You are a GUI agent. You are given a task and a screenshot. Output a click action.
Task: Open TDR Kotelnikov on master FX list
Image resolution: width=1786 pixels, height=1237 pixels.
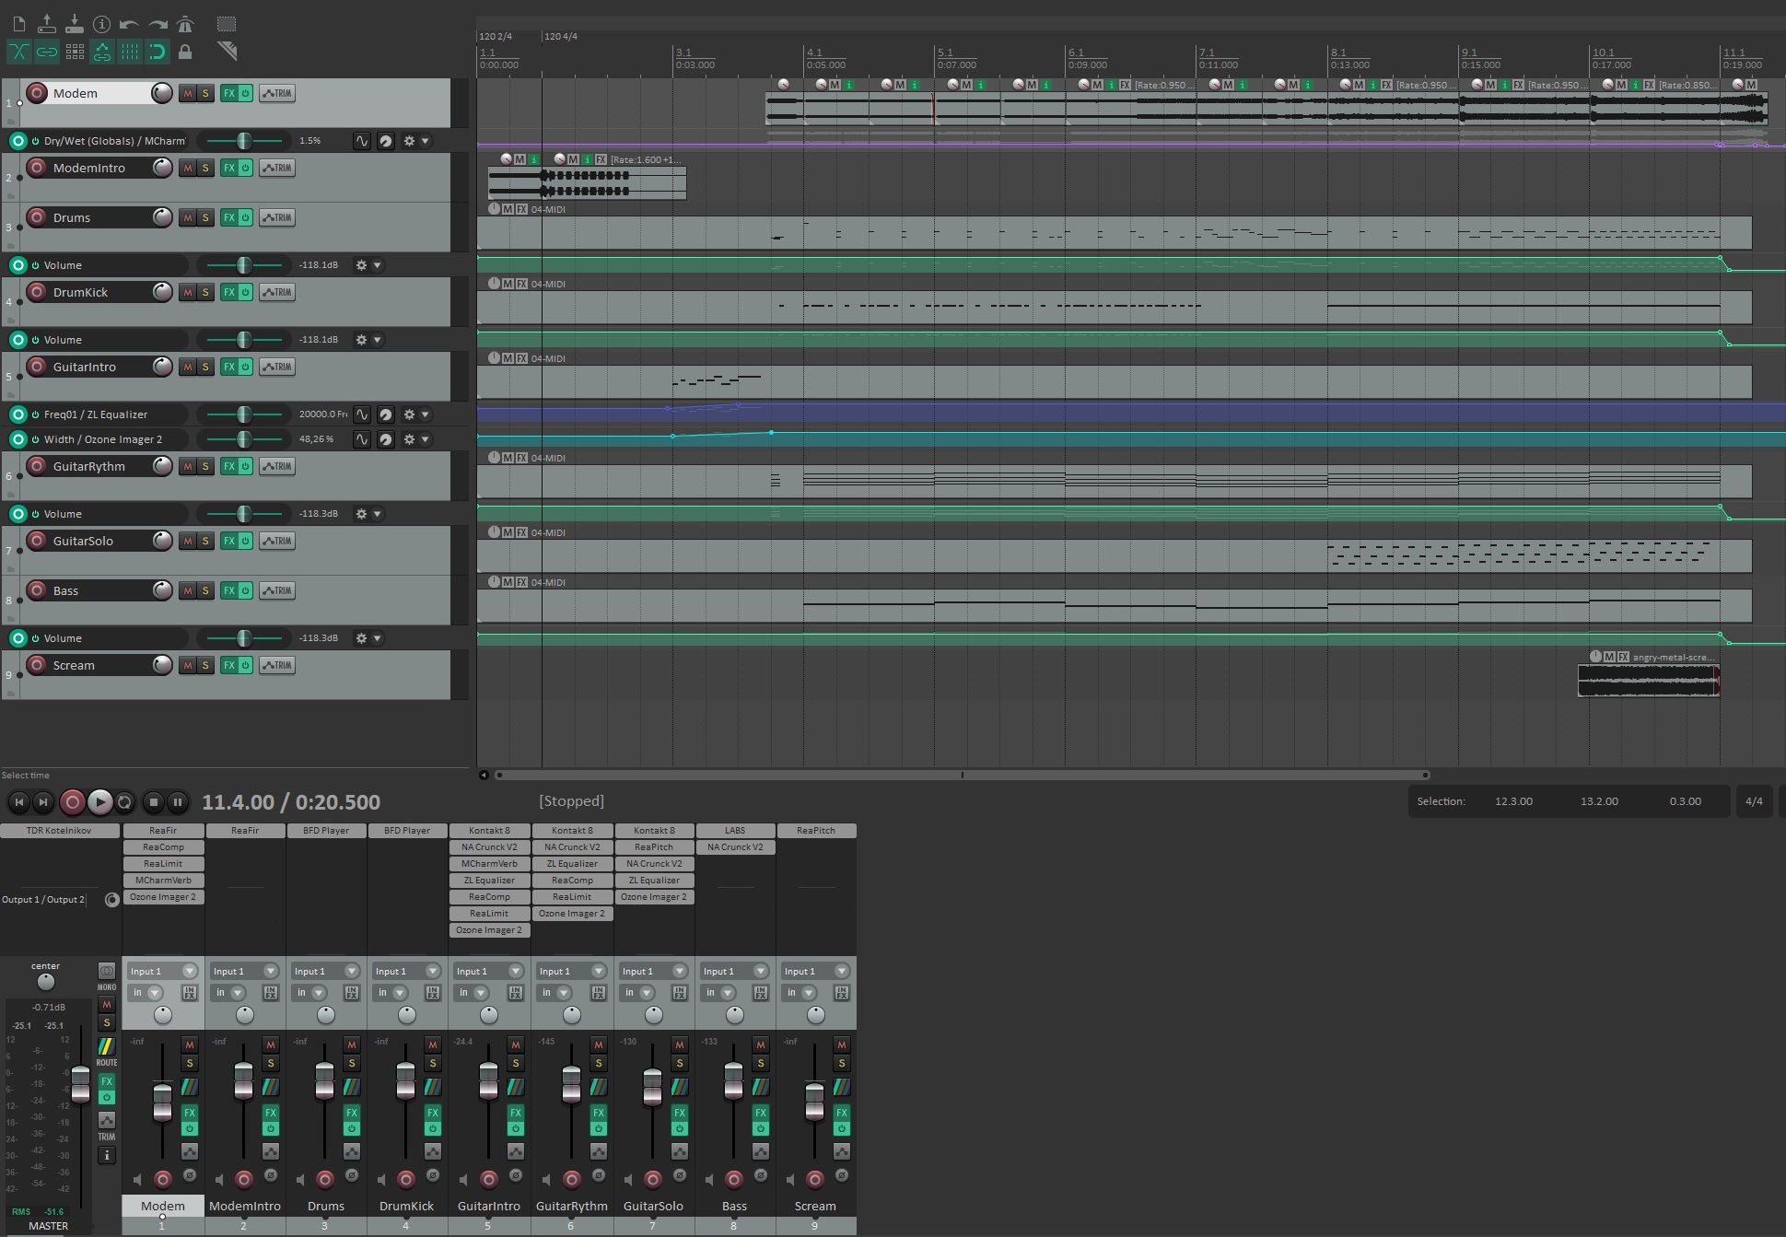(59, 831)
